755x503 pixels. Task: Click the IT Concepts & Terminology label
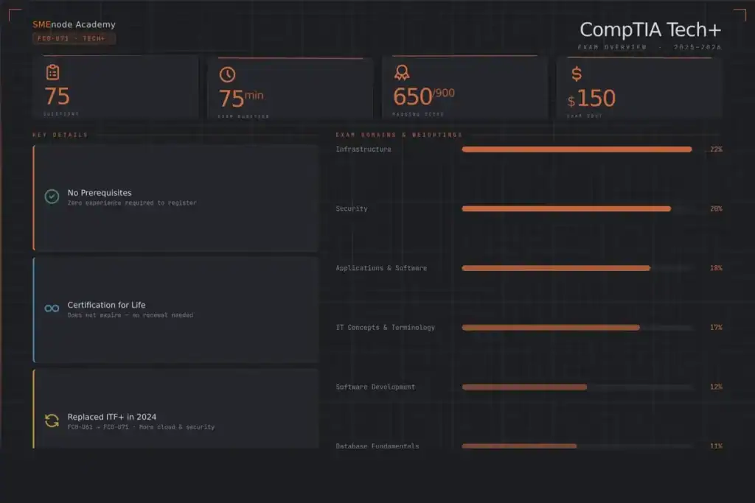click(x=385, y=328)
